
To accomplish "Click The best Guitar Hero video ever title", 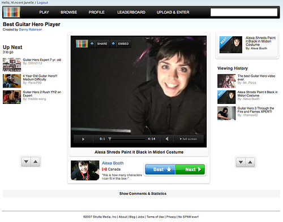I will click(x=256, y=77).
